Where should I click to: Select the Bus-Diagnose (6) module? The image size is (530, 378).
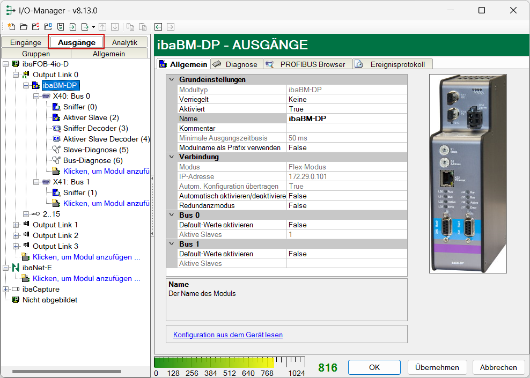pos(93,160)
